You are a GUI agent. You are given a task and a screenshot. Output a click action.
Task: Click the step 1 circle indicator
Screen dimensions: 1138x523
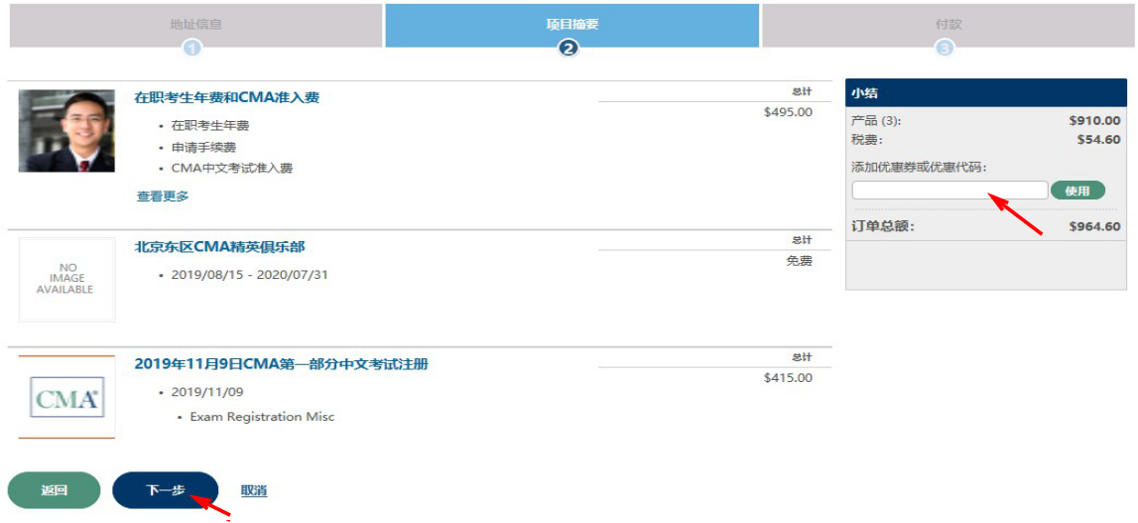(192, 48)
